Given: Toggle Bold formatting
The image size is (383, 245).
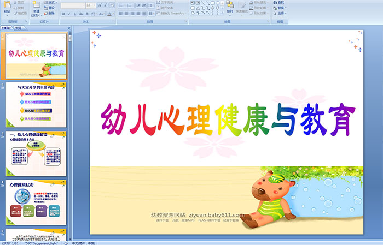Looking at the screenshot, I should tap(63, 14).
